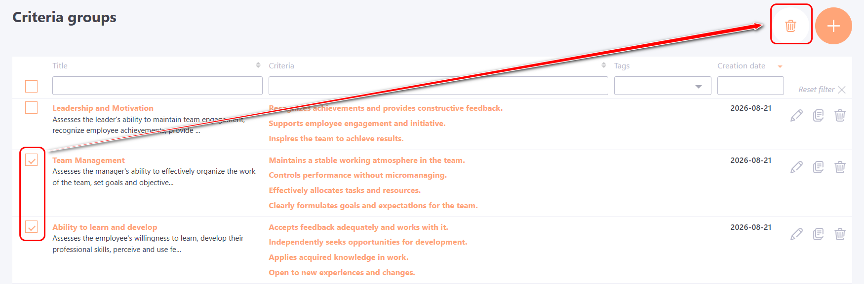The height and width of the screenshot is (284, 864).
Task: Edit the Team Management group via pencil
Action: pyautogui.click(x=796, y=167)
